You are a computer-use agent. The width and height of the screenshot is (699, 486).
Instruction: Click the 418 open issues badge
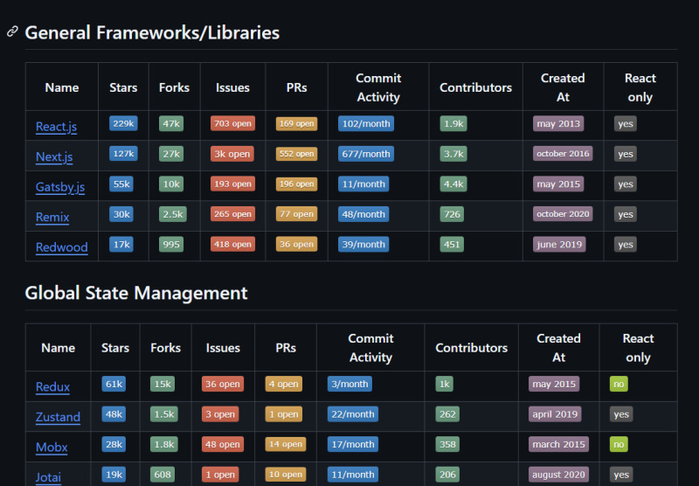pyautogui.click(x=232, y=245)
